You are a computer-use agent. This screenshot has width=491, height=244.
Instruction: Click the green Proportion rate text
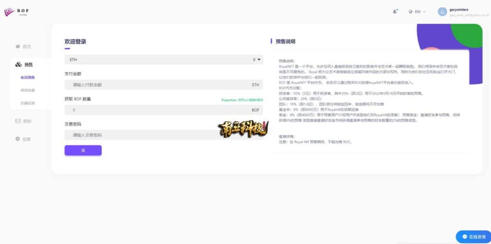(242, 100)
